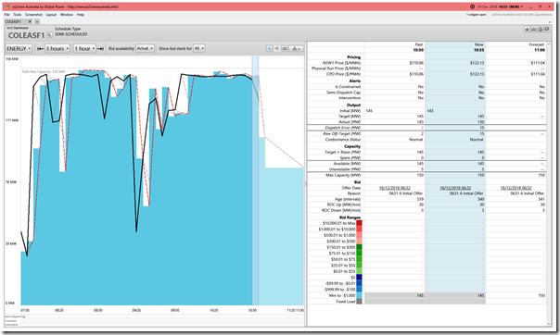Screen dimensions: 560x335
Task: Click the Min to -$1,000 Forecast value 150
Action: coord(541,295)
